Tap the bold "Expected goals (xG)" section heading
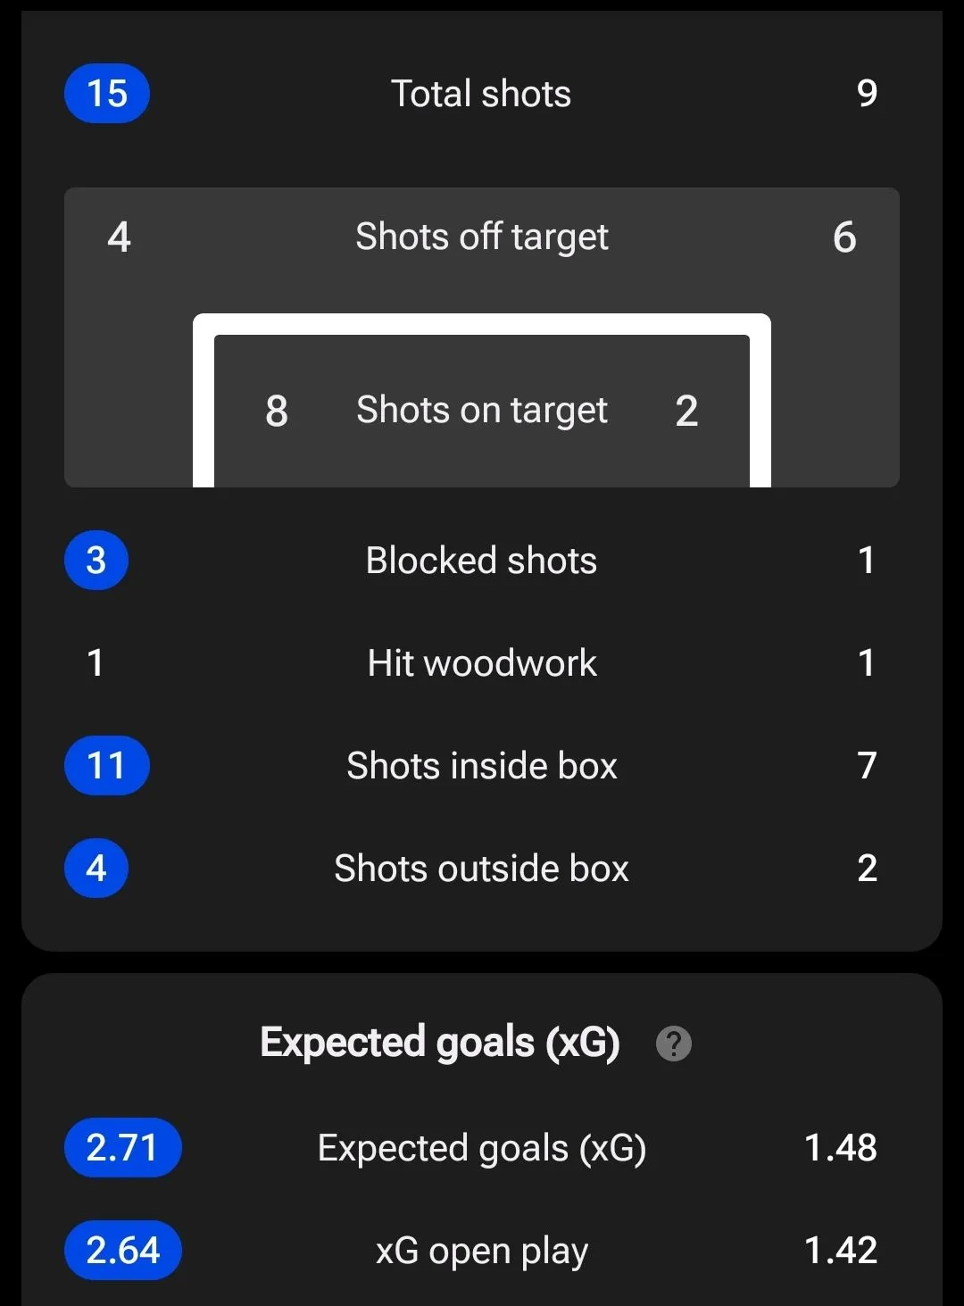The width and height of the screenshot is (964, 1306). click(440, 1043)
